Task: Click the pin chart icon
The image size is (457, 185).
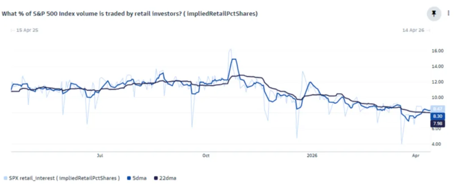Action: coord(433,14)
